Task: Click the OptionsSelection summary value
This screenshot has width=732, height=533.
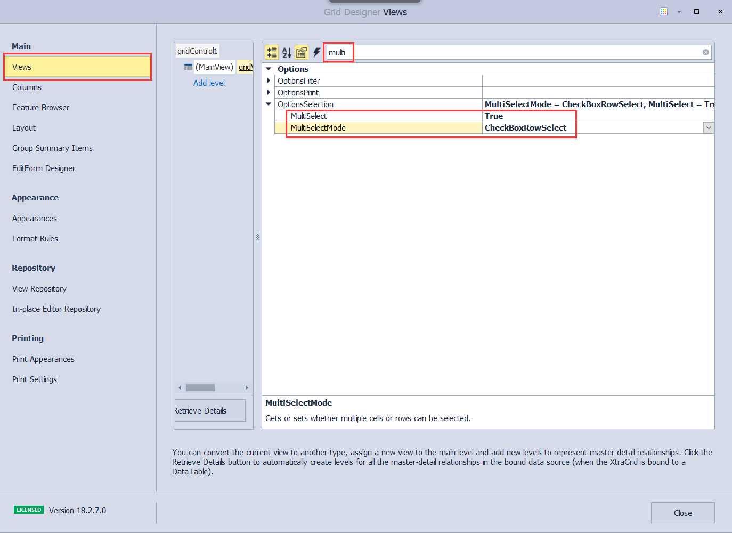Action: (599, 104)
